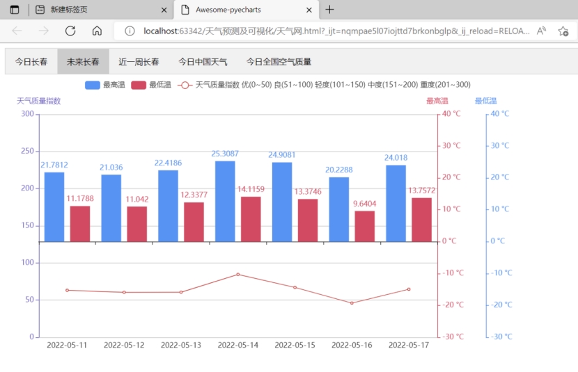Click the 20.2288 value label

(338, 170)
